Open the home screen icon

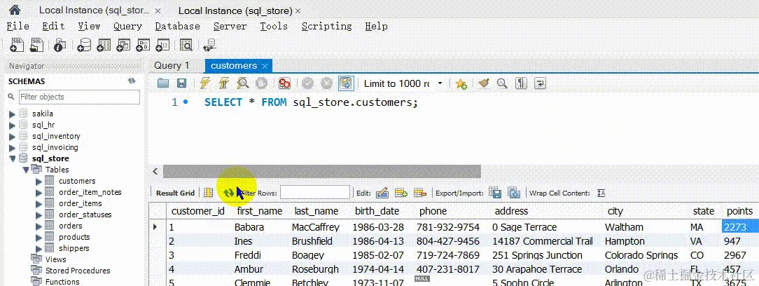point(15,10)
